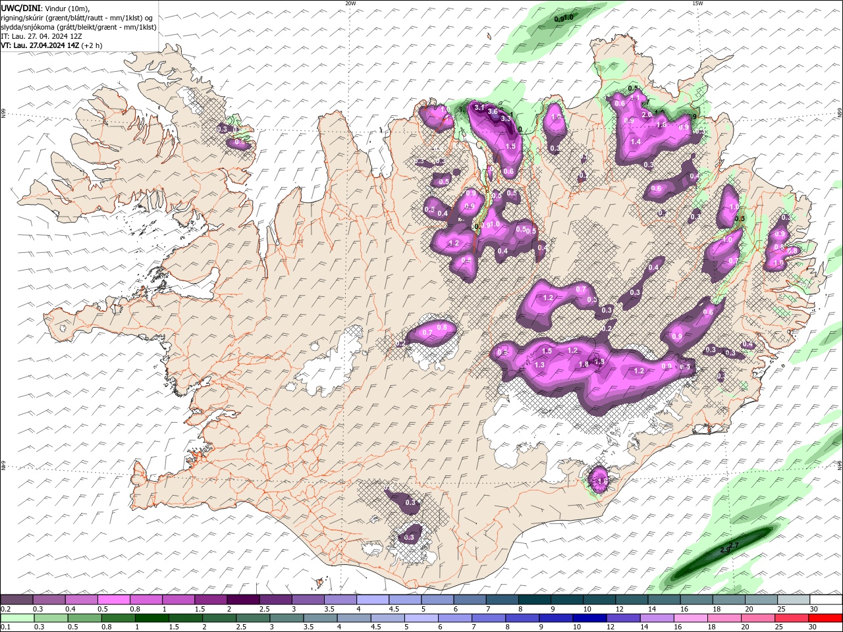Click the 'rigning/skúrir' legend description line
Image resolution: width=843 pixels, height=632 pixels.
pos(76,18)
